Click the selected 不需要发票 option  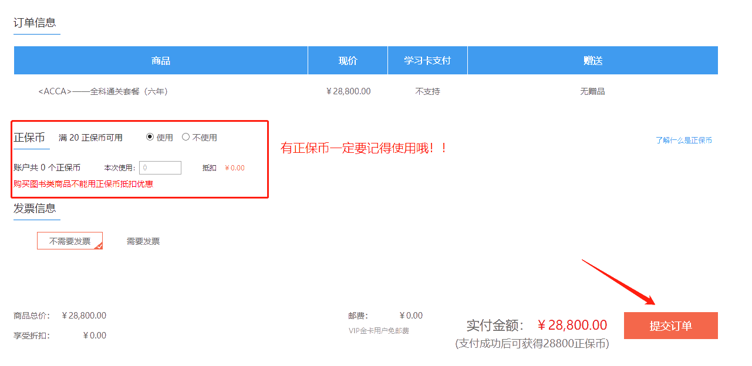point(69,241)
